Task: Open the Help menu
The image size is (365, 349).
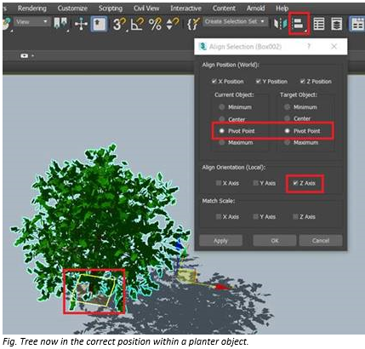Action: click(282, 9)
